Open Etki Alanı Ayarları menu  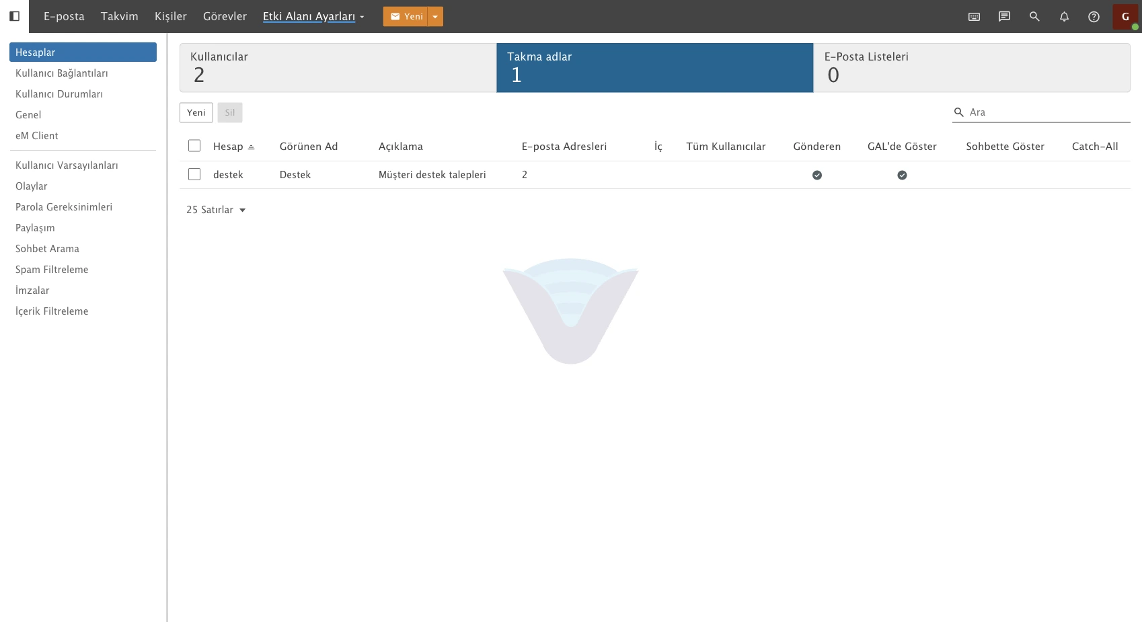[x=313, y=16]
